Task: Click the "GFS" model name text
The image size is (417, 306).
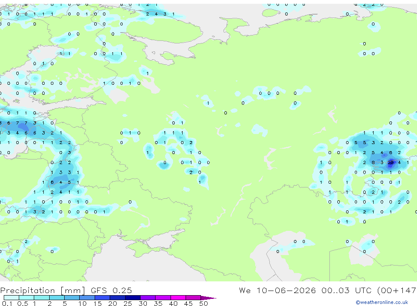Action: [x=99, y=290]
